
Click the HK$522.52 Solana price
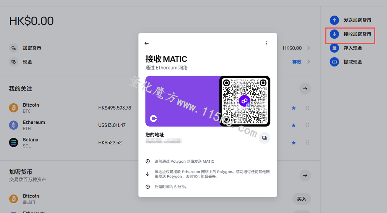110,142
